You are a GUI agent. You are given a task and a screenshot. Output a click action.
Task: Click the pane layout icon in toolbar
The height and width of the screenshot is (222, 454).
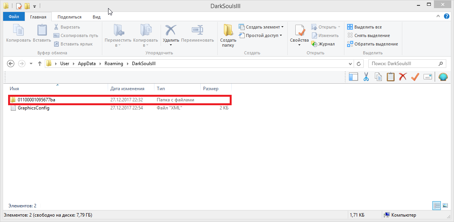click(x=353, y=77)
